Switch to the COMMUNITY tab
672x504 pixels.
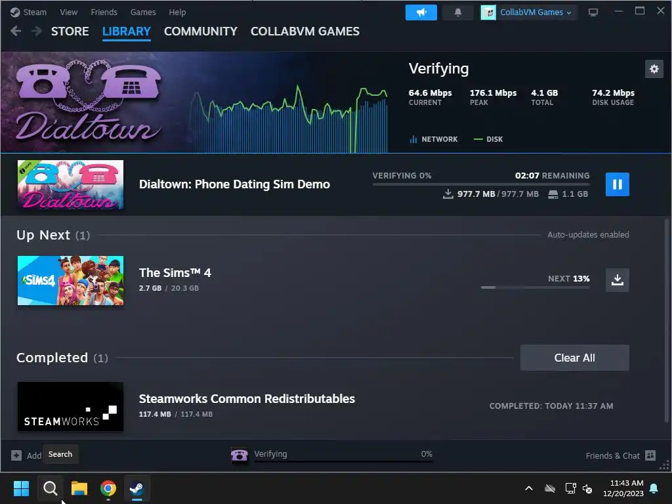(x=201, y=31)
